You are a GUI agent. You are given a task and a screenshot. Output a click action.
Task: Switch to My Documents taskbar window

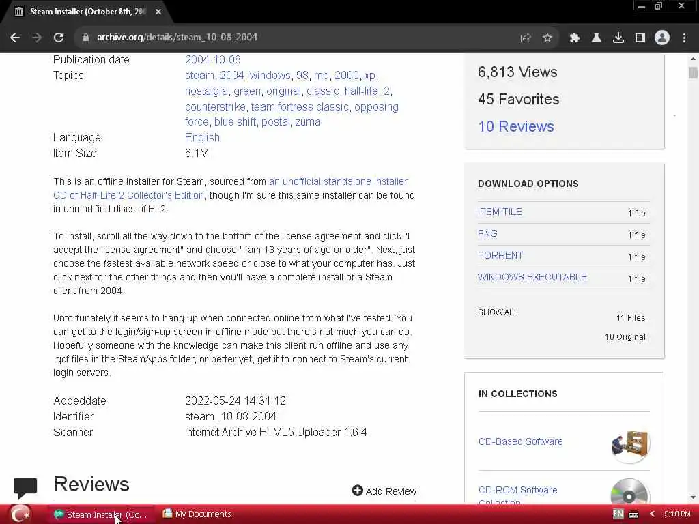(197, 514)
